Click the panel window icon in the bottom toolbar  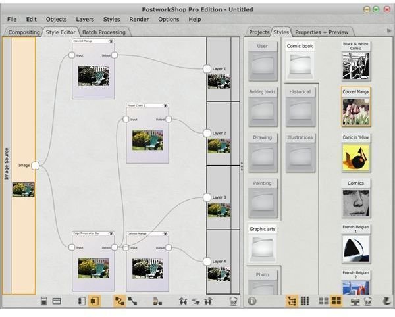pyautogui.click(x=57, y=301)
